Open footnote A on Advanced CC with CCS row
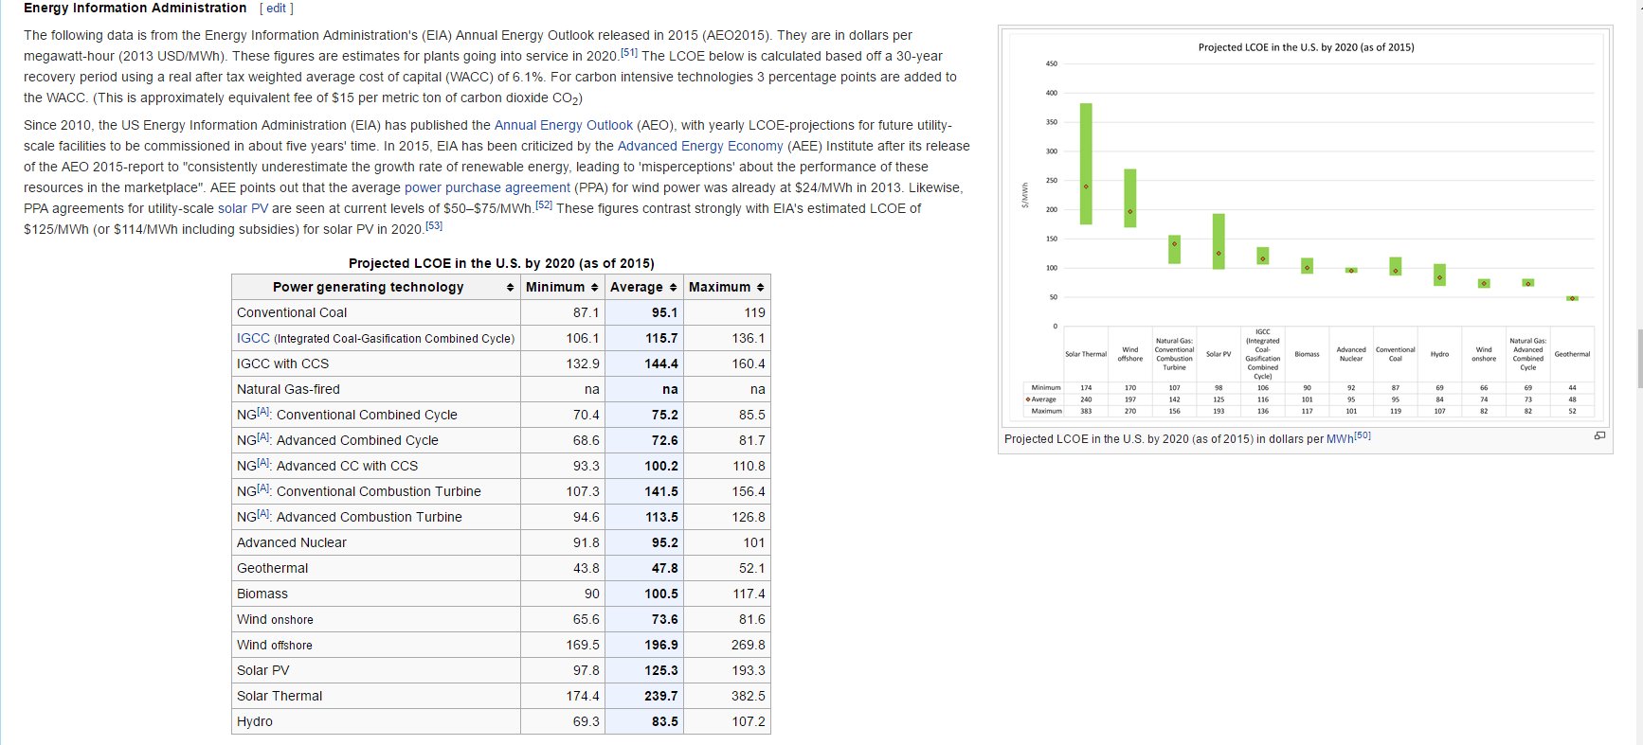Image resolution: width=1643 pixels, height=745 pixels. point(263,462)
